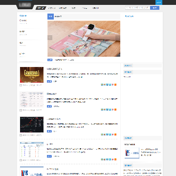Click the blue tag badge under the carousel image
The height and width of the screenshot is (176, 176).
(x=50, y=60)
